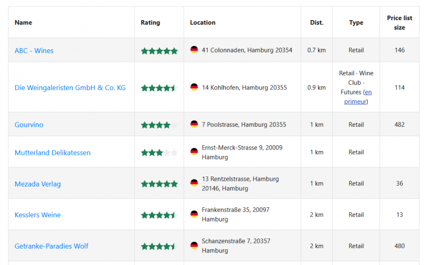Click price list size '480'
Image resolution: width=424 pixels, height=265 pixels.
400,246
